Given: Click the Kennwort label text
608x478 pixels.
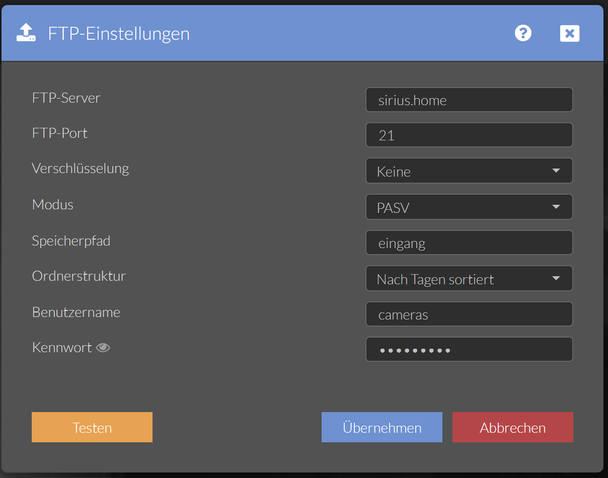Looking at the screenshot, I should click(x=62, y=347).
